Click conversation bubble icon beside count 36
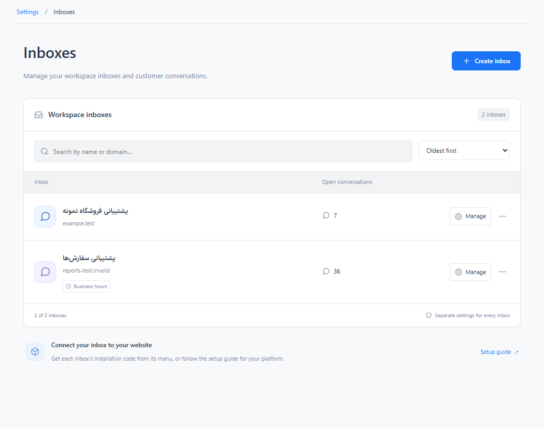 click(326, 271)
